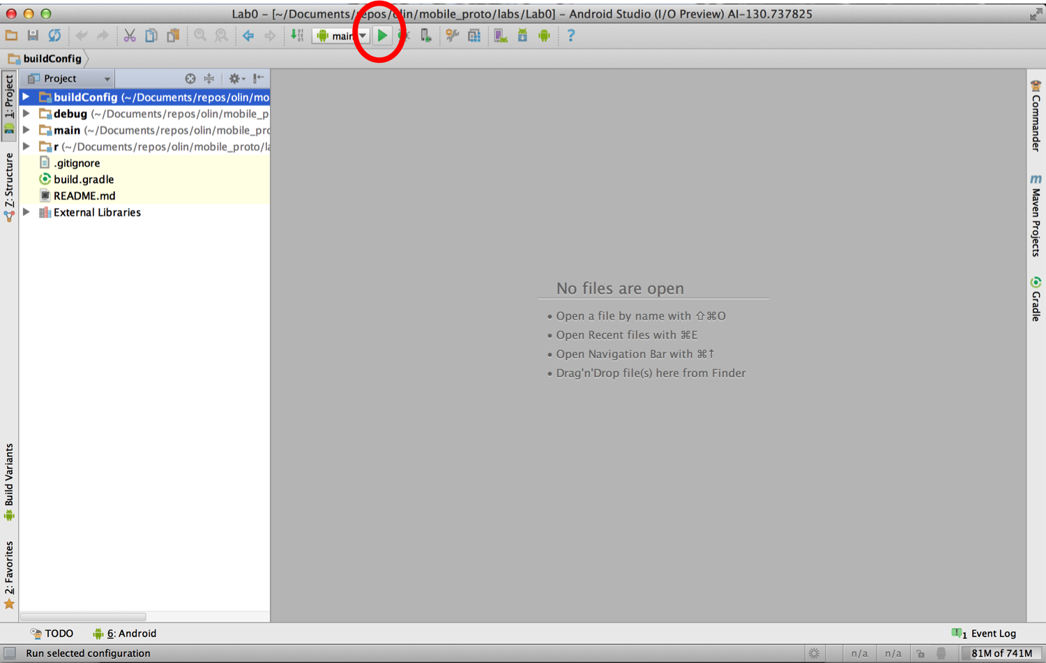Hide the Project panel with the arrow icon

pyautogui.click(x=258, y=79)
